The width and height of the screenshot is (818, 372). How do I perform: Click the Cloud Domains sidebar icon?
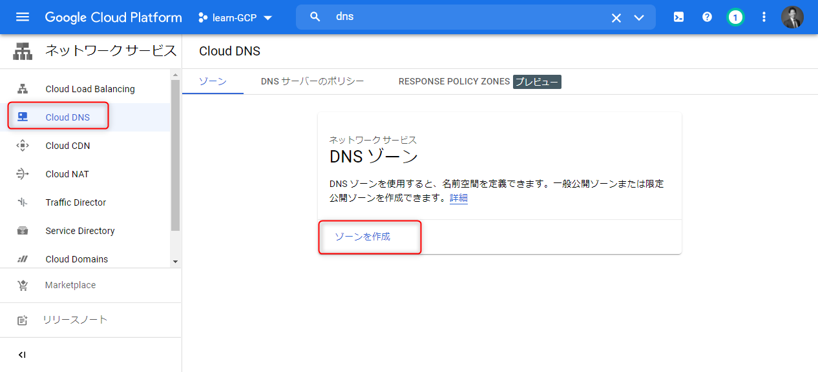coord(23,259)
